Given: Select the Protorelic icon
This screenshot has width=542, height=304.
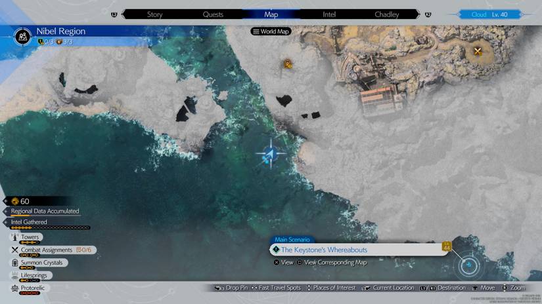Looking at the screenshot, I should (x=14, y=288).
